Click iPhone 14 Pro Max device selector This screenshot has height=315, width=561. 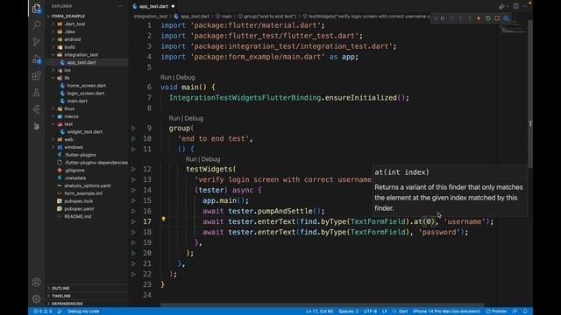pos(446,311)
